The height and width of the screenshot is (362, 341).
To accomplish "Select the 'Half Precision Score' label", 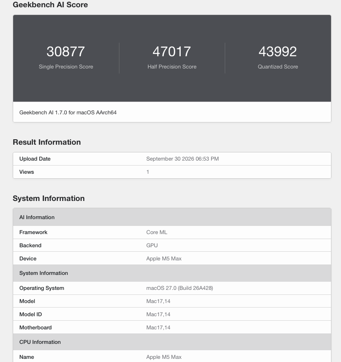I will pyautogui.click(x=172, y=67).
